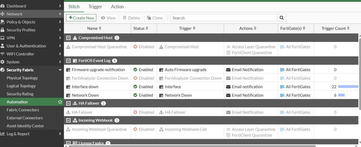Click the Dashboard gauge icon in sidebar
Image resolution: width=361 pixels, height=147 pixels.
tap(3, 6)
